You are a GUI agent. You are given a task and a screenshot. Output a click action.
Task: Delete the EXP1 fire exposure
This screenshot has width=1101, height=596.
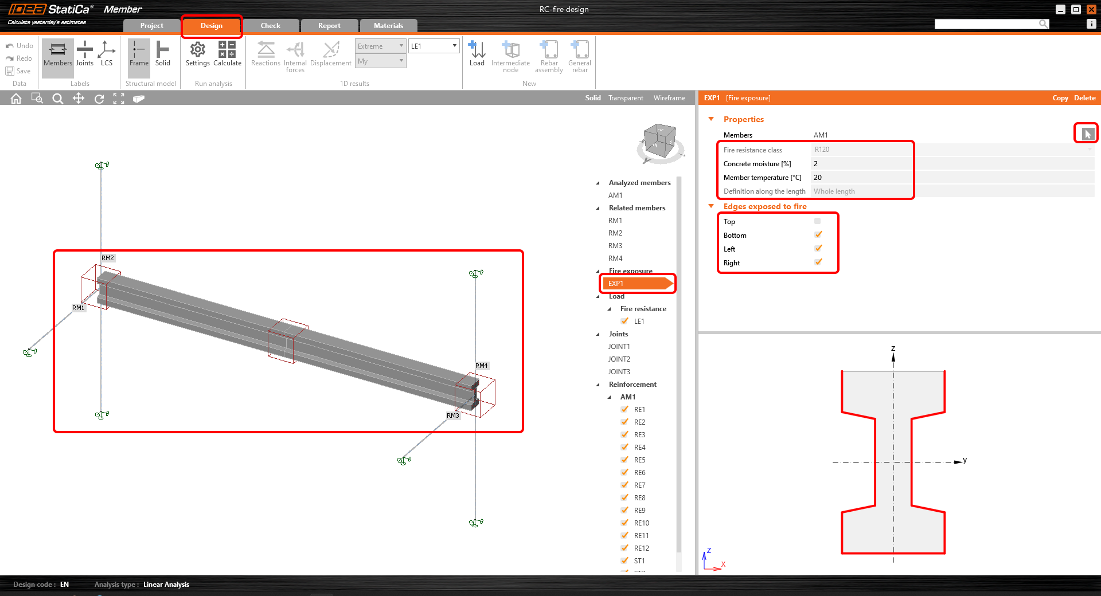[1084, 98]
